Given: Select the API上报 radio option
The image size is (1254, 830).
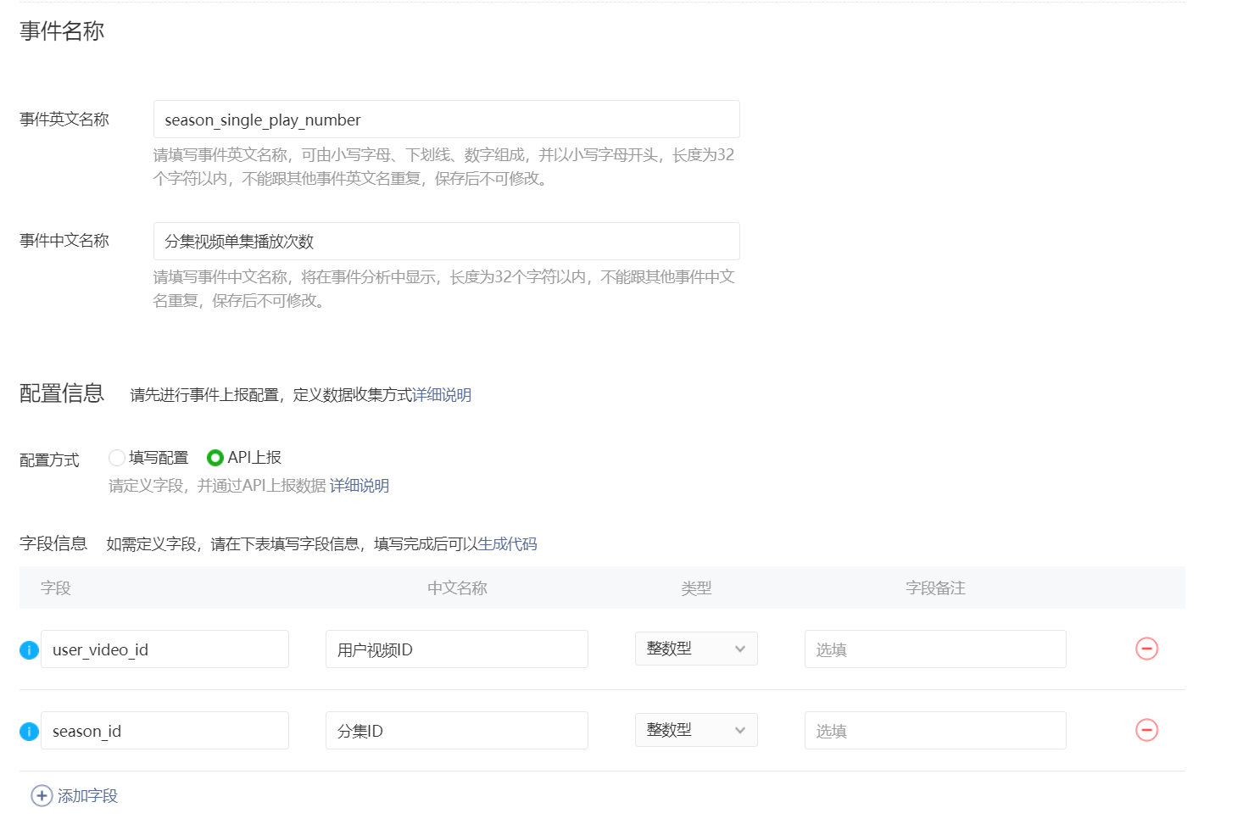Looking at the screenshot, I should pos(215,458).
